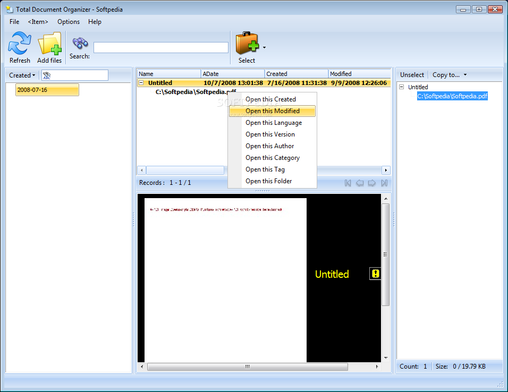The width and height of the screenshot is (508, 392).
Task: Click the Refresh toolbar icon
Action: 20,43
